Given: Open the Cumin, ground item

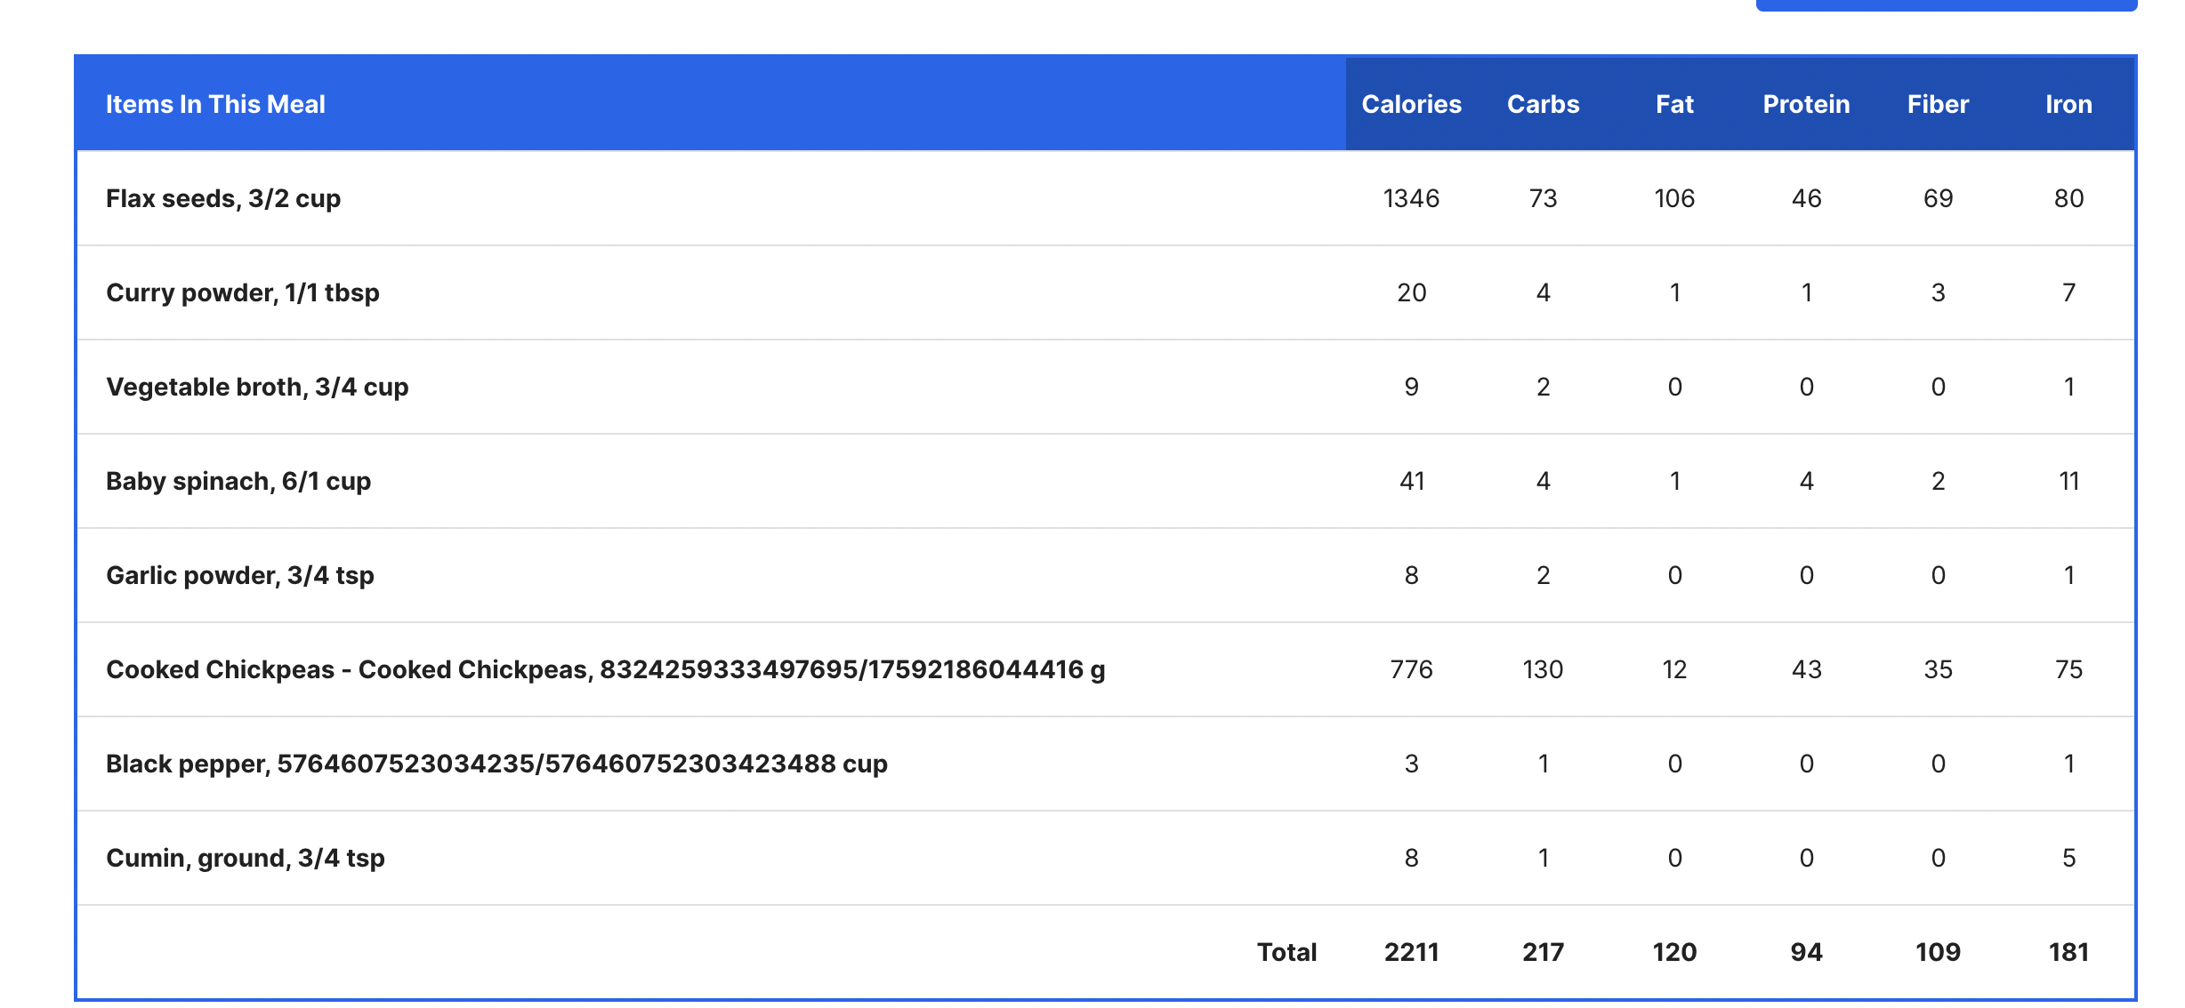Looking at the screenshot, I should coord(245,858).
